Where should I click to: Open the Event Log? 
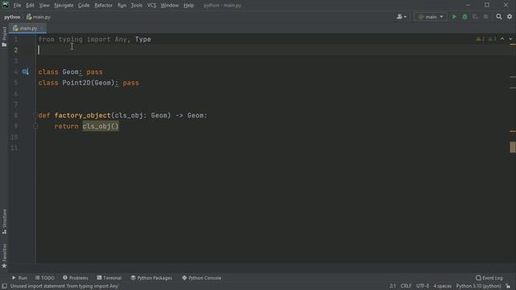click(x=489, y=278)
